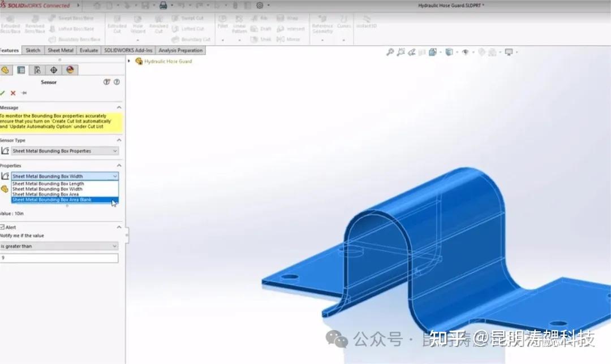Switch to the SOLIDWORKS Add-Ins tab
The height and width of the screenshot is (364, 611).
click(128, 50)
